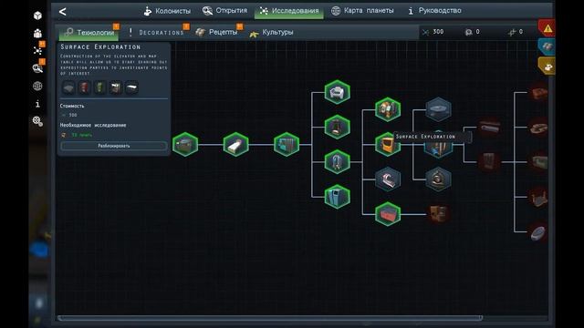This screenshot has width=584, height=328.
Task: Select the orange machinery node at branch top
Action: tap(388, 109)
